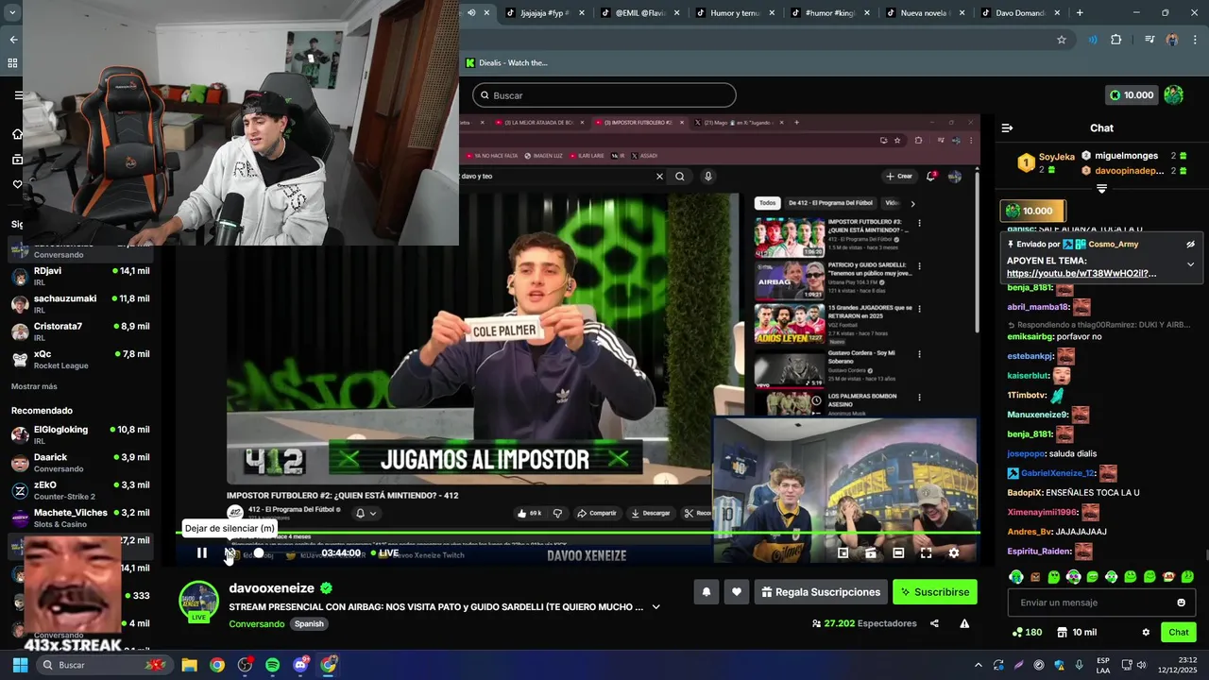Screen dimensions: 1209x680
Task: Open the mini player icon
Action: click(x=843, y=553)
